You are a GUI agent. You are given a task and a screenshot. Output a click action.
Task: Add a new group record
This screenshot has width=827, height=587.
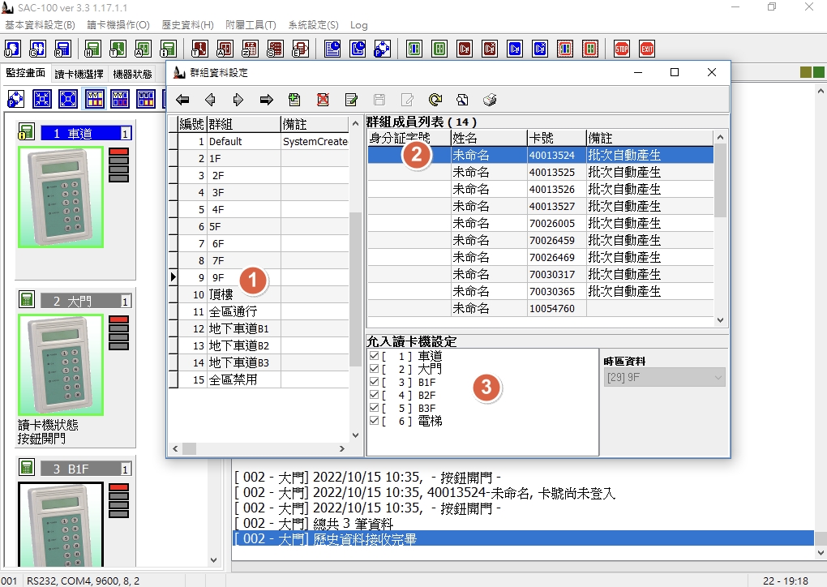pyautogui.click(x=294, y=100)
